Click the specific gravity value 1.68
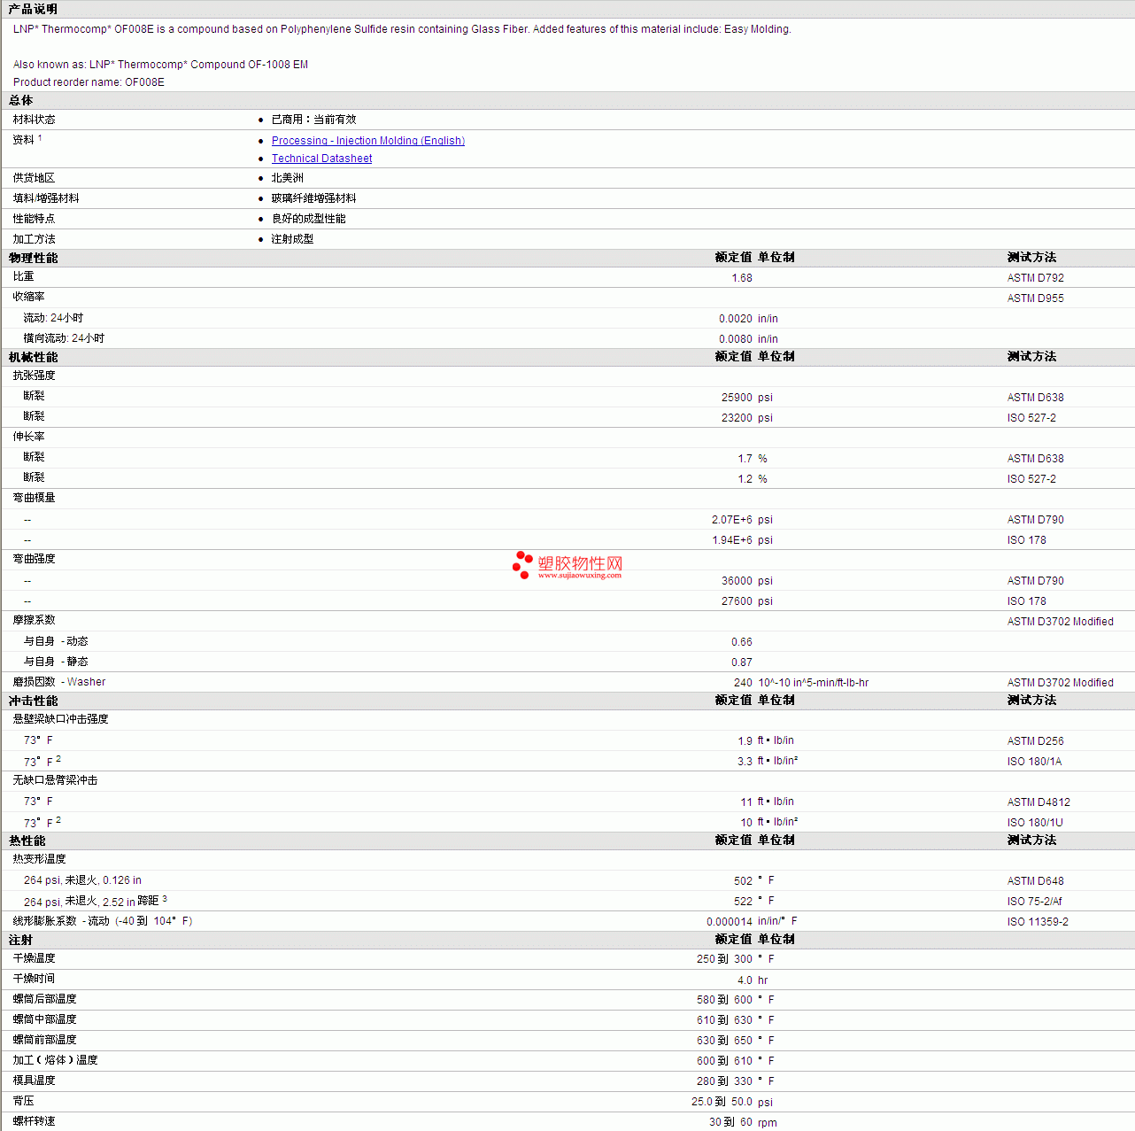 click(x=742, y=278)
